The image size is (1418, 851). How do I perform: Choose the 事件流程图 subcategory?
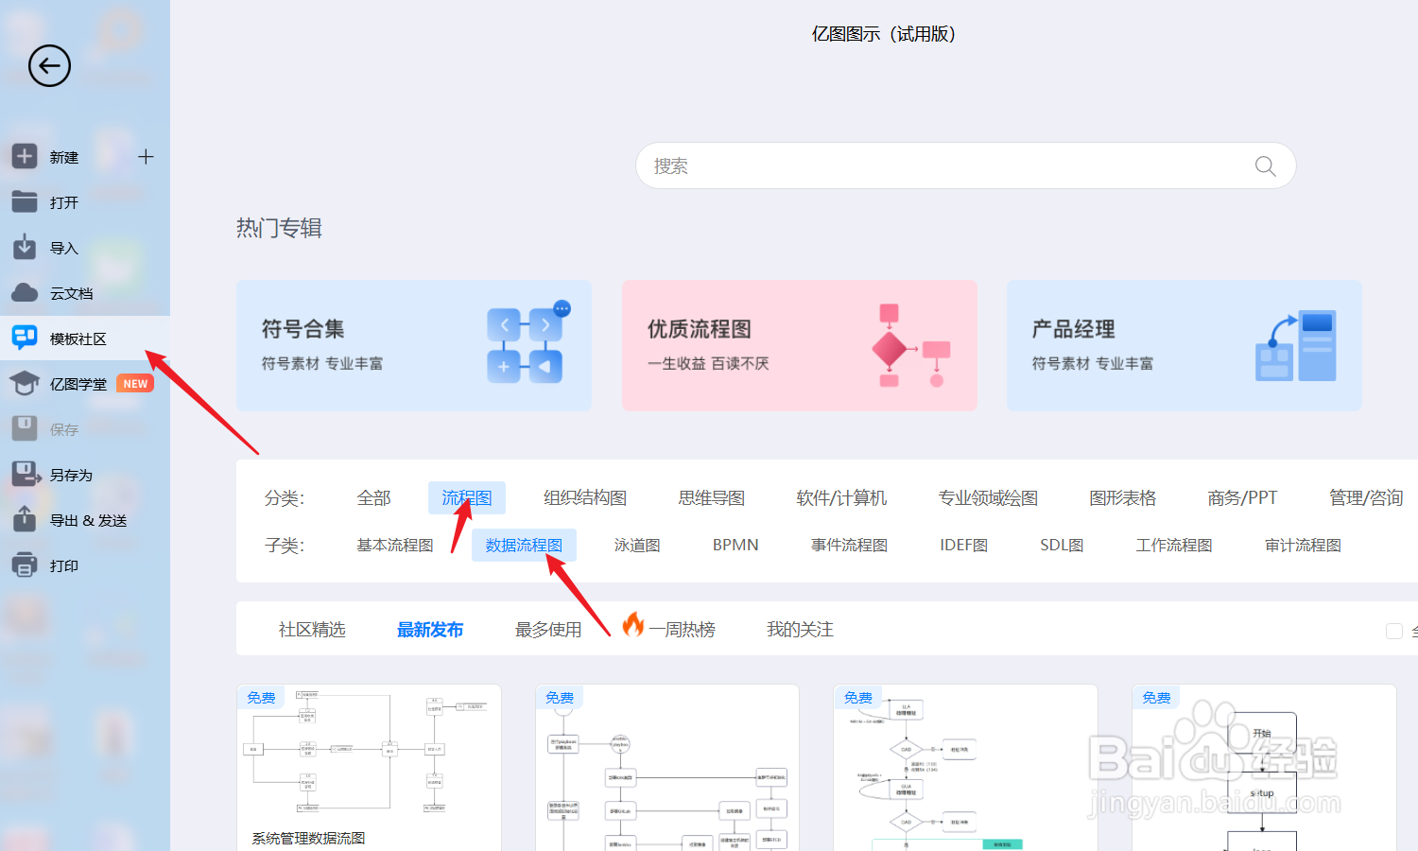point(849,545)
